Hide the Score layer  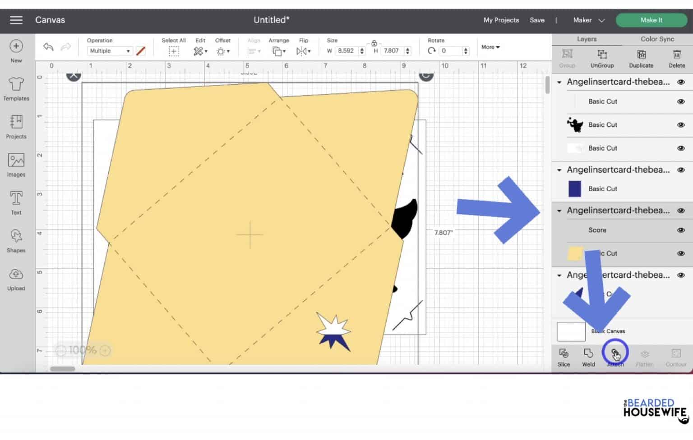coord(680,230)
